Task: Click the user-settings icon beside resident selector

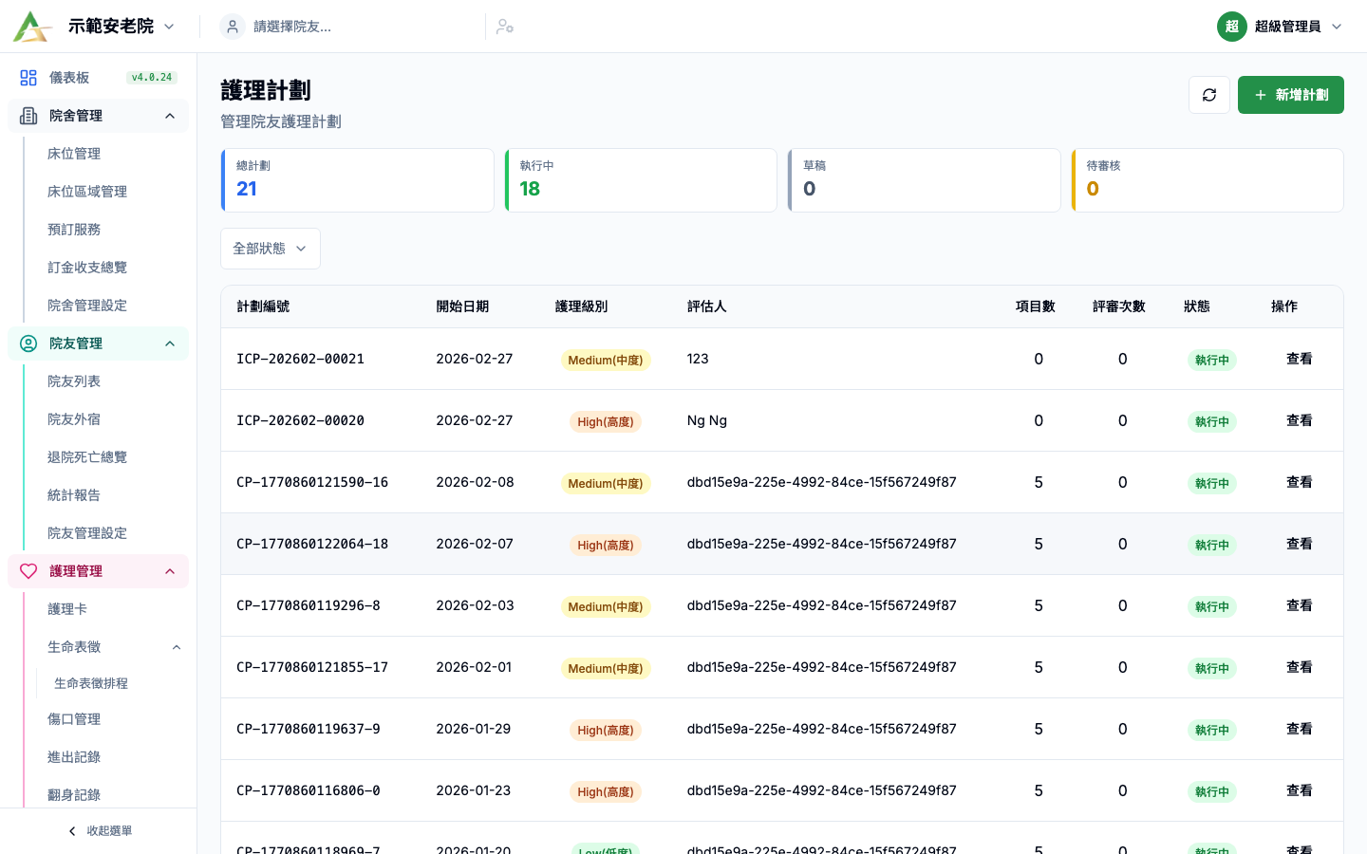Action: (505, 27)
